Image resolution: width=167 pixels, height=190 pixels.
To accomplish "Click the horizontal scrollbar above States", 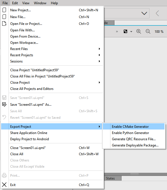I will coord(135,174).
